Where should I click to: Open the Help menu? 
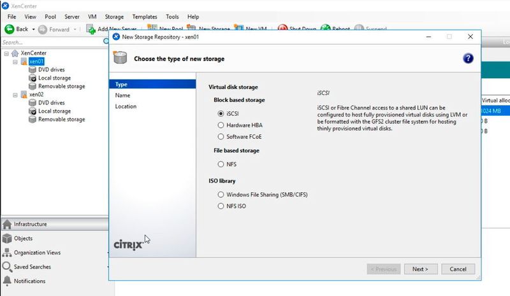193,17
